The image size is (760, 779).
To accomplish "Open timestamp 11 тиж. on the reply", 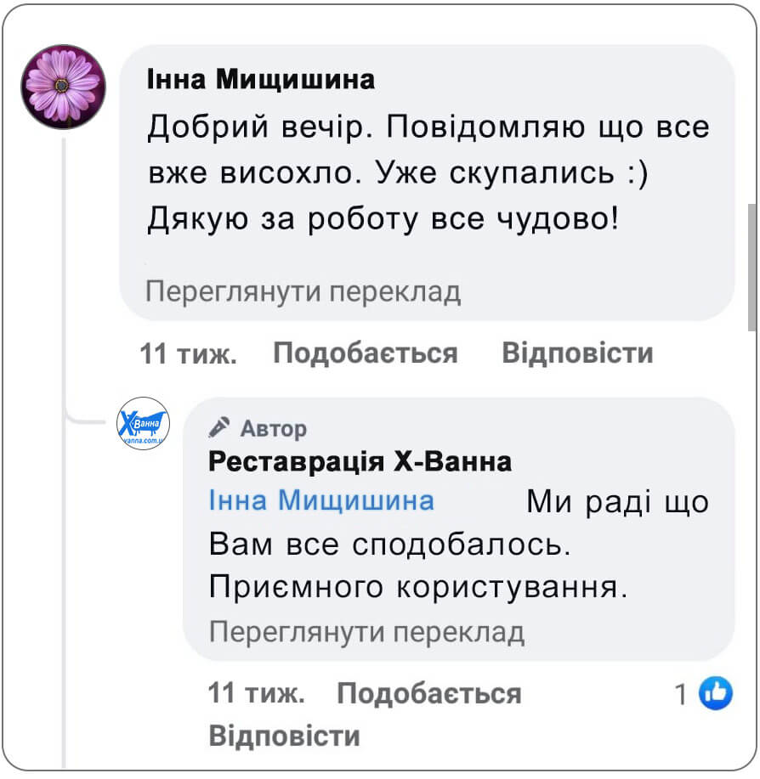I will [255, 693].
